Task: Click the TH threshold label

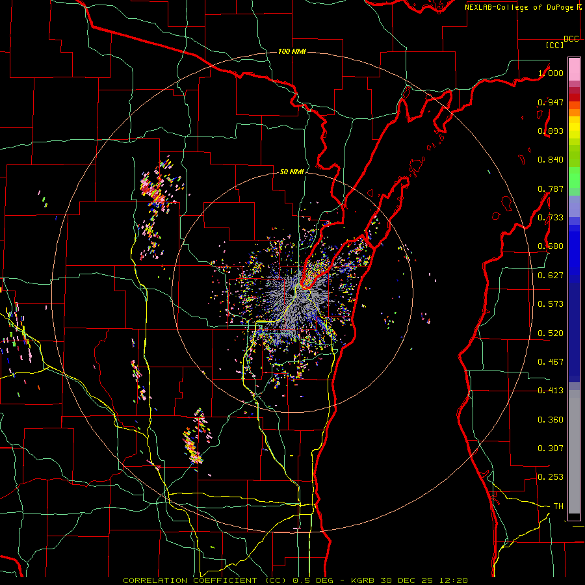Action: [558, 506]
